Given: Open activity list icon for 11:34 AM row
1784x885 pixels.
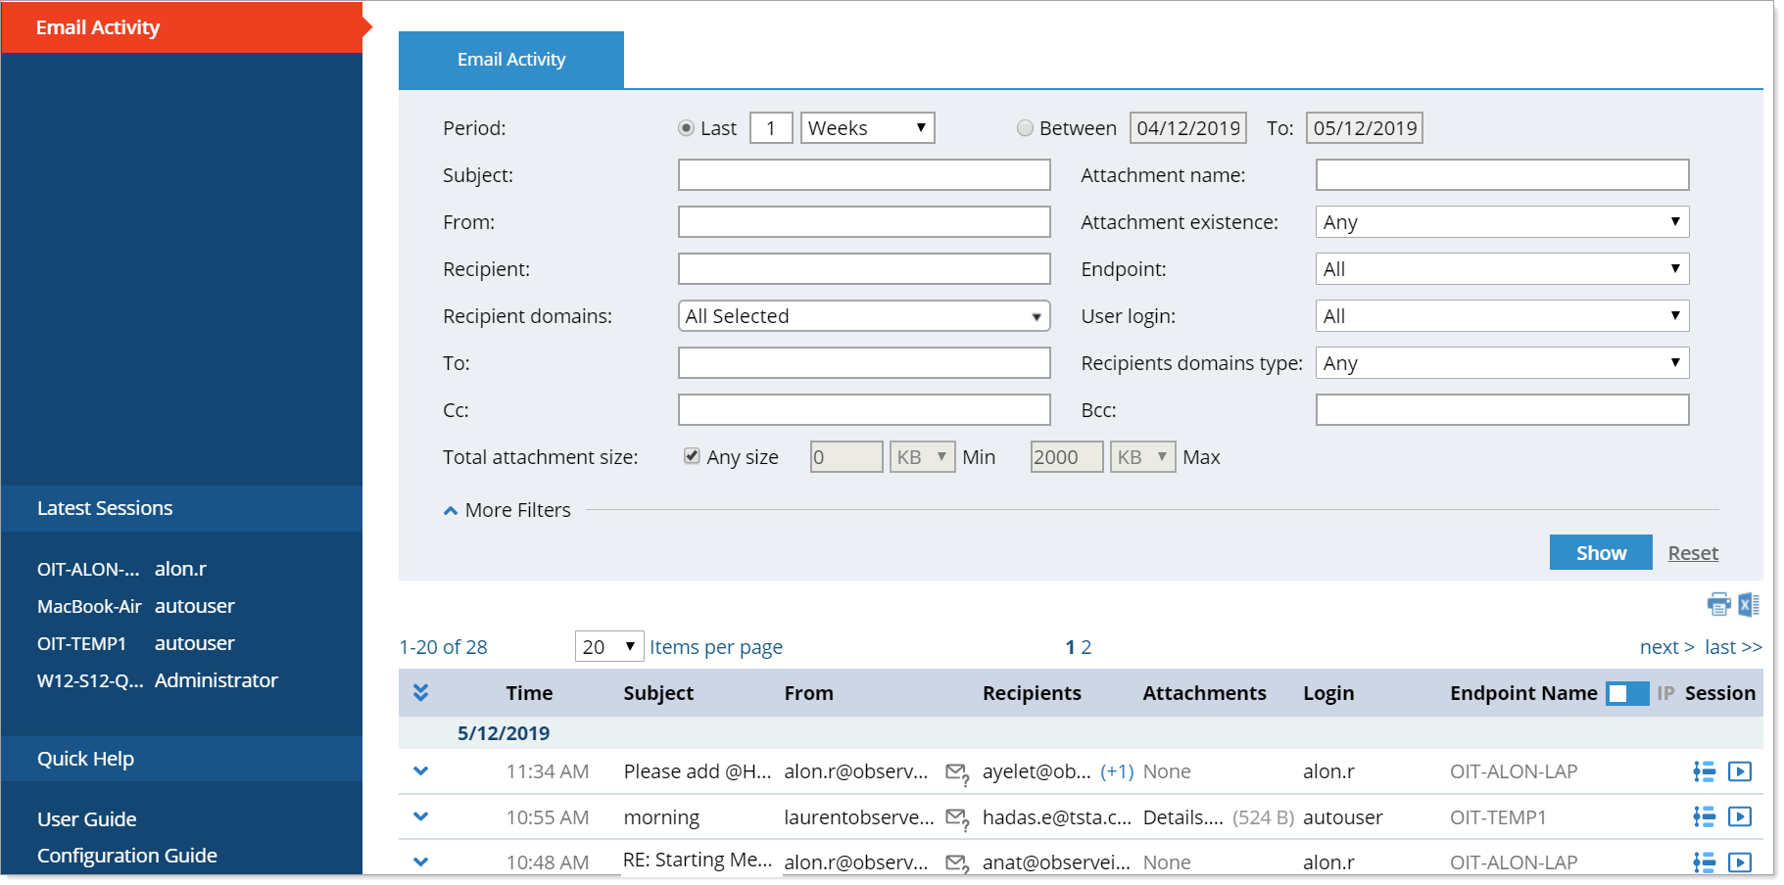Looking at the screenshot, I should (x=1704, y=771).
